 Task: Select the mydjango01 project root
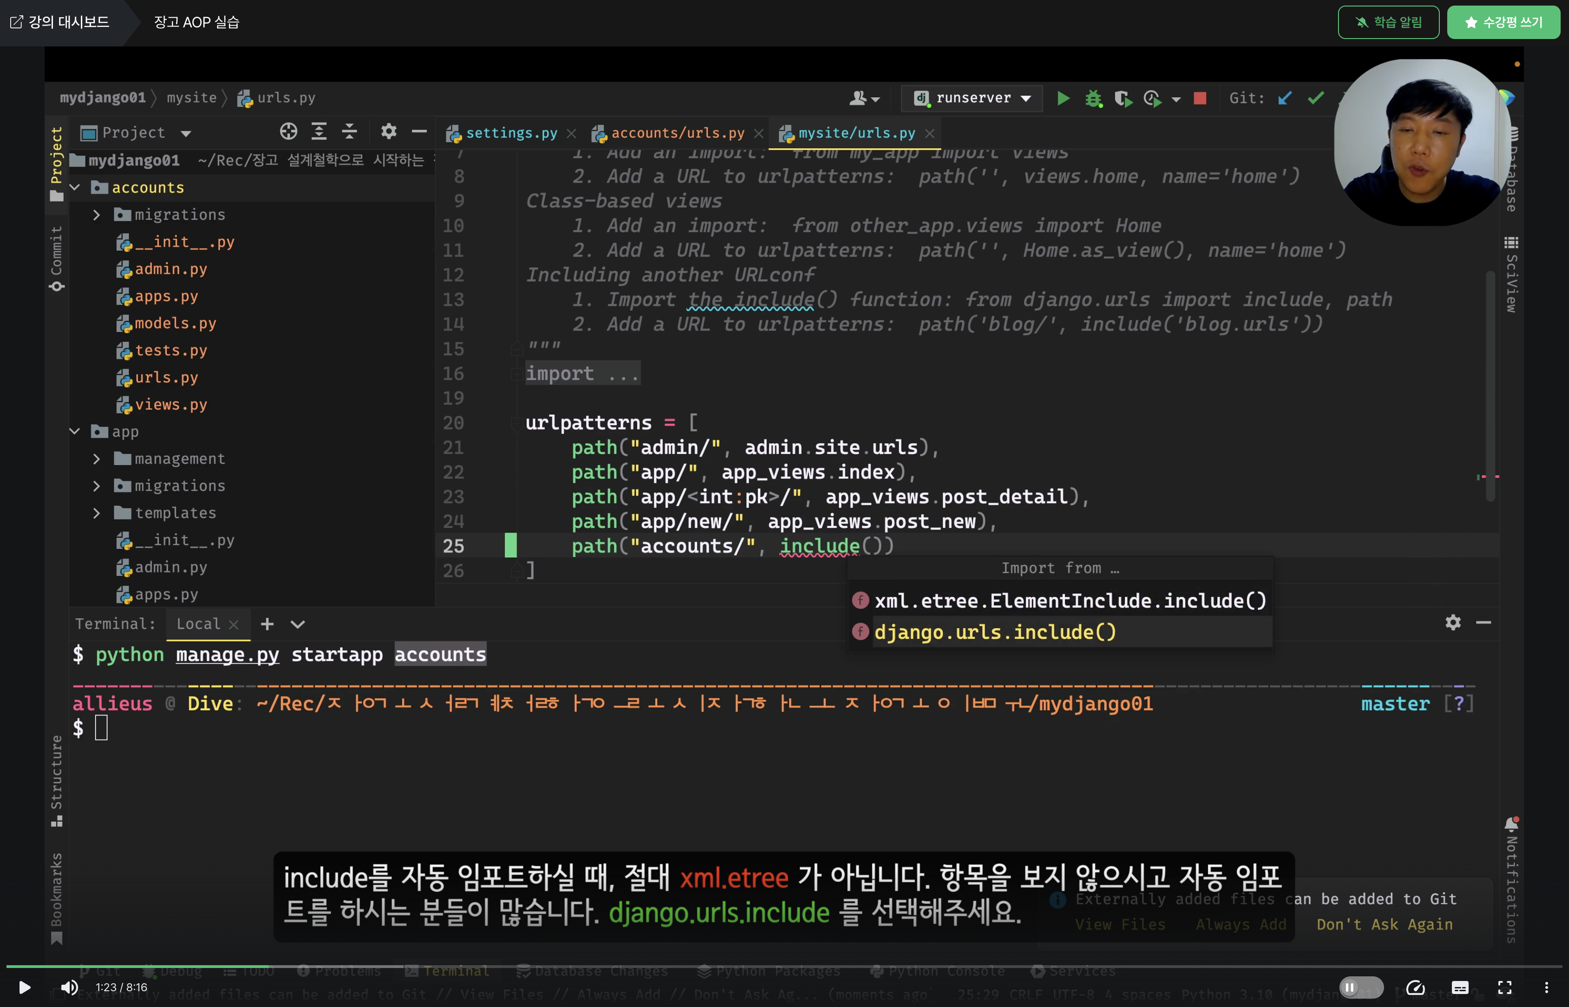pyautogui.click(x=133, y=160)
